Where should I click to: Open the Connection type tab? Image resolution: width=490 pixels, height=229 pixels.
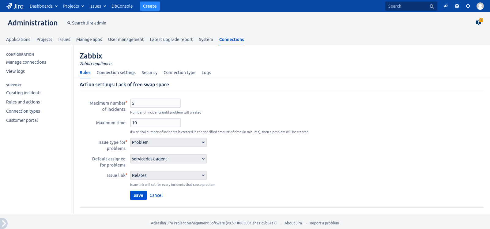(179, 73)
